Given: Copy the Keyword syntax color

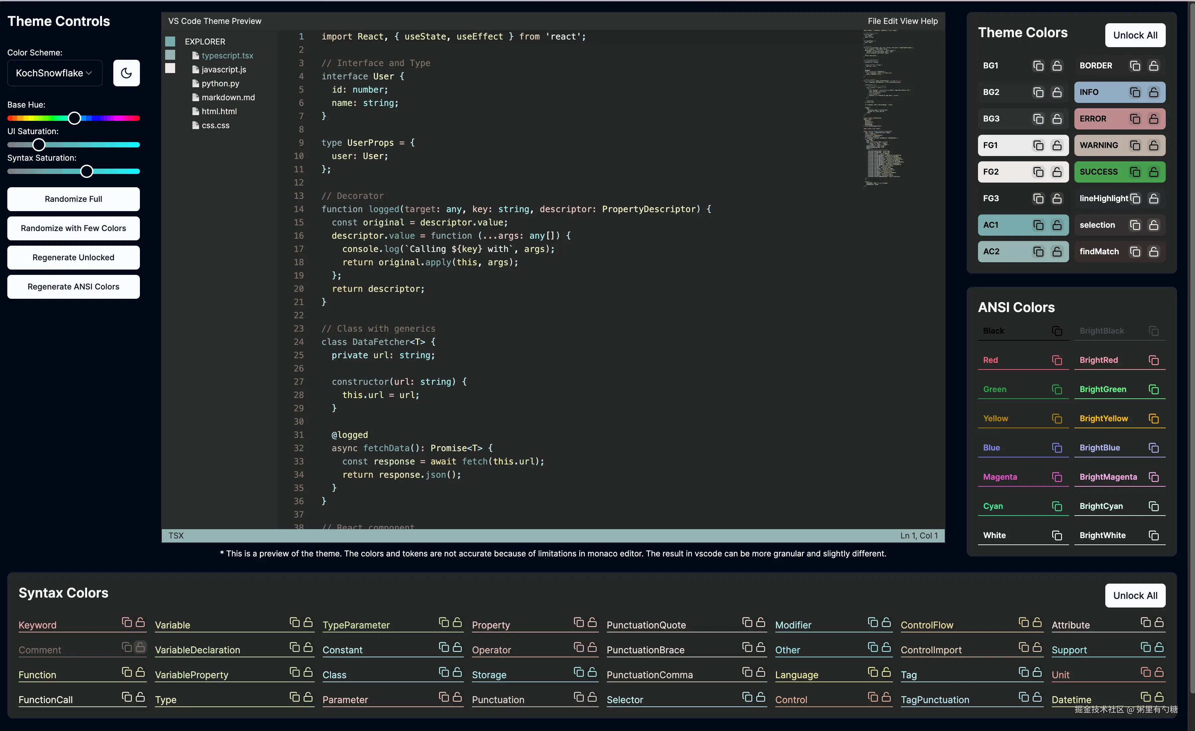Looking at the screenshot, I should pos(127,622).
